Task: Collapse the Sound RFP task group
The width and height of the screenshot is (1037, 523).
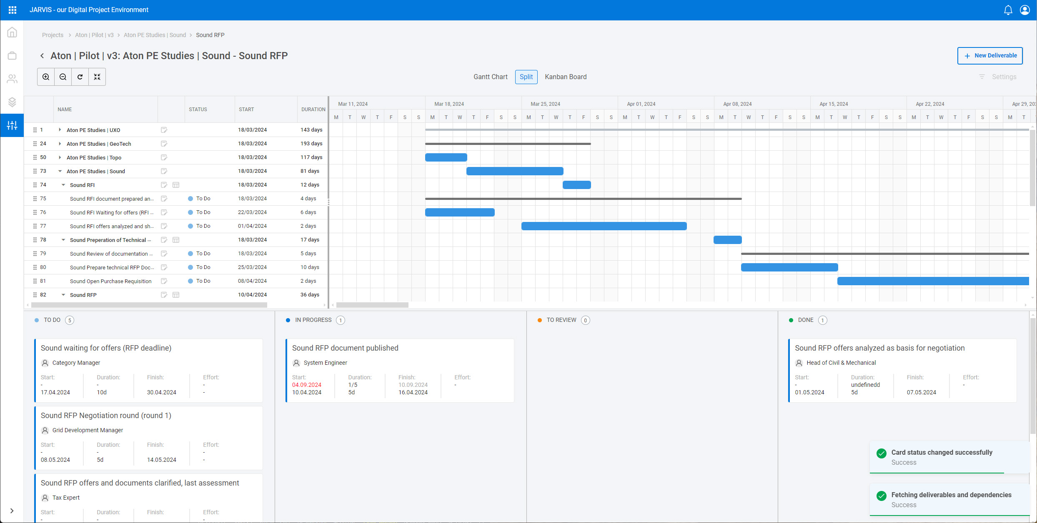Action: [x=63, y=294]
